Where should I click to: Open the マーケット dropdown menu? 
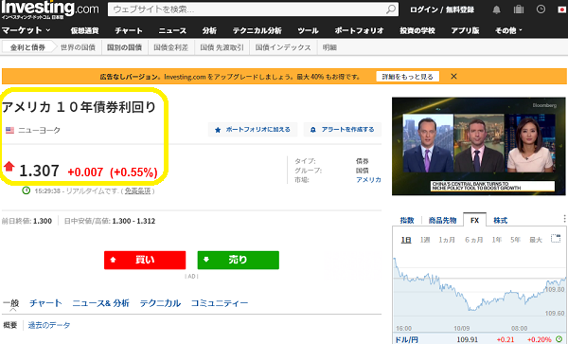(x=27, y=30)
